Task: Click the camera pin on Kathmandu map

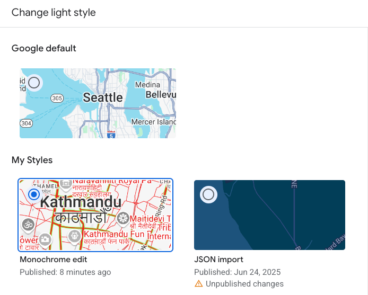Action: (x=46, y=239)
